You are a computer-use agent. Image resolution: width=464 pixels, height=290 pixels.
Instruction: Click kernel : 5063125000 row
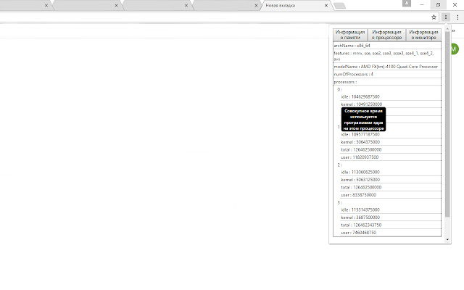391,180
